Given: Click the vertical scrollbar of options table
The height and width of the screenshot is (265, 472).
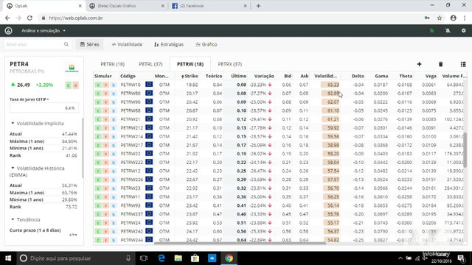Looking at the screenshot, I should tap(465, 150).
